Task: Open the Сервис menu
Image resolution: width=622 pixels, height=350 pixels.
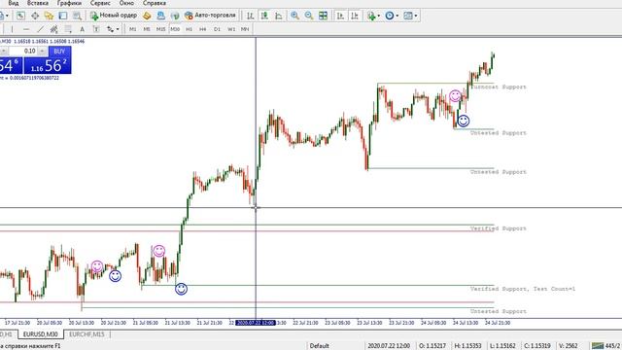Action: click(x=100, y=3)
